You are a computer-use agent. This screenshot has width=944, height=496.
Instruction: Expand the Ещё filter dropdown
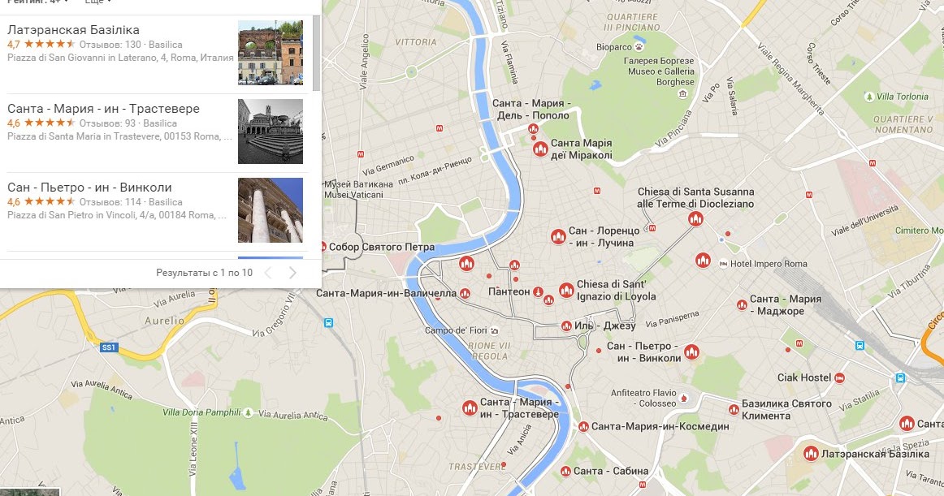pyautogui.click(x=97, y=2)
